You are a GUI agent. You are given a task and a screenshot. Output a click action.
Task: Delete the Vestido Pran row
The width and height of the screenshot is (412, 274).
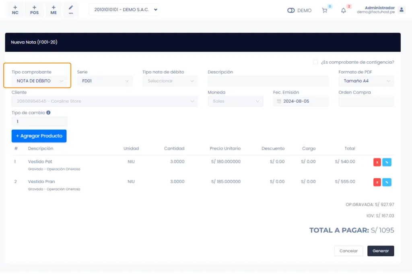click(x=377, y=182)
